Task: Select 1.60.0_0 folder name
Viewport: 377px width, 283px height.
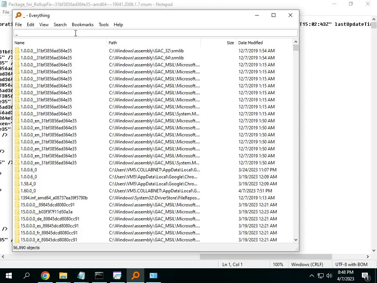Action: [28, 191]
